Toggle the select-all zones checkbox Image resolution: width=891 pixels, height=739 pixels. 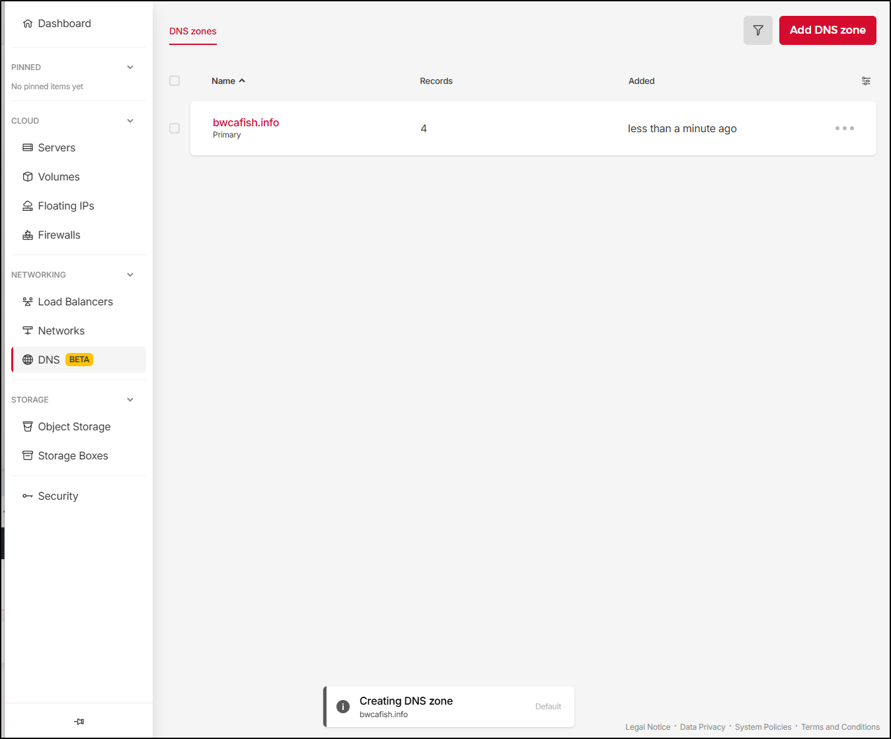pos(174,81)
